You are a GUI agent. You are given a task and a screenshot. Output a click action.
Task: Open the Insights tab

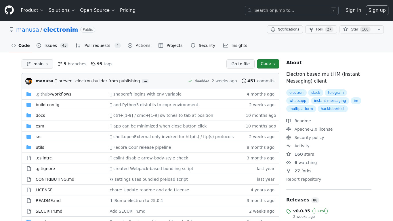[x=235, y=45]
